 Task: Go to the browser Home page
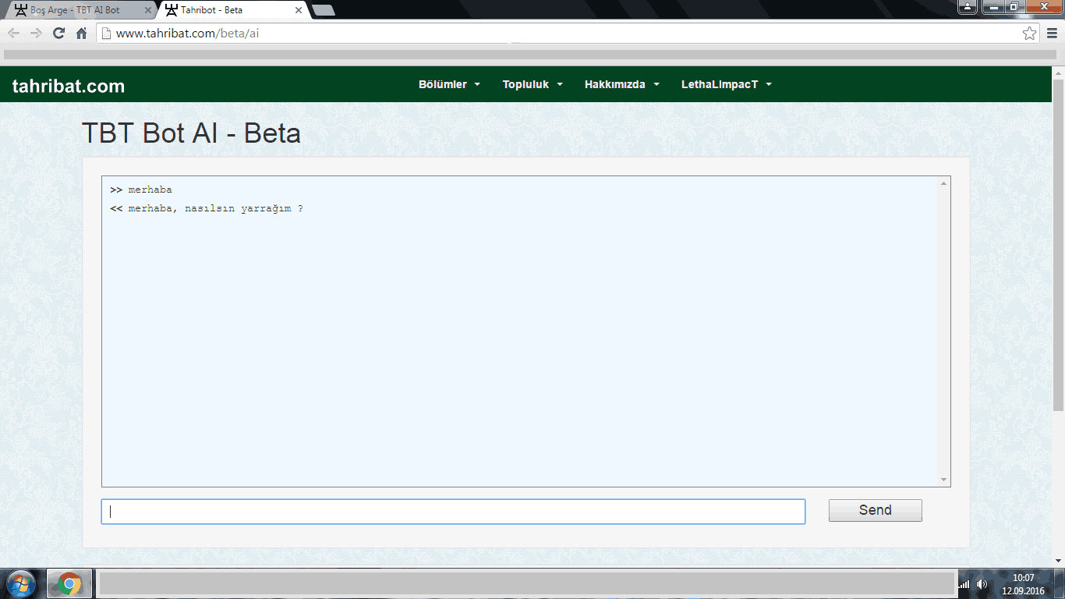(x=81, y=34)
